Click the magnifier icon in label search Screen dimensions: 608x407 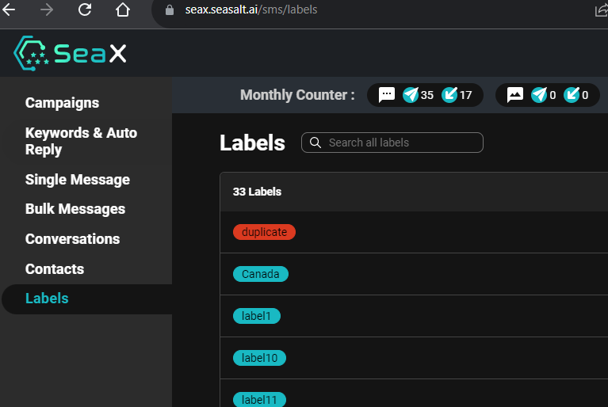point(315,143)
